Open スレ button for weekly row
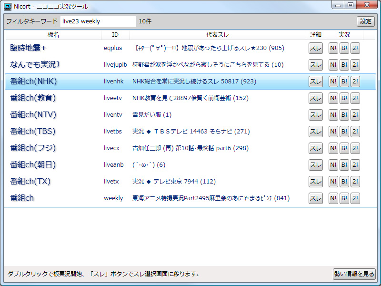381x286 pixels. tap(316, 198)
